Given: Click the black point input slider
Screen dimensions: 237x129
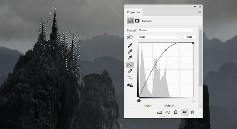Looking at the screenshot, I should point(139,100).
